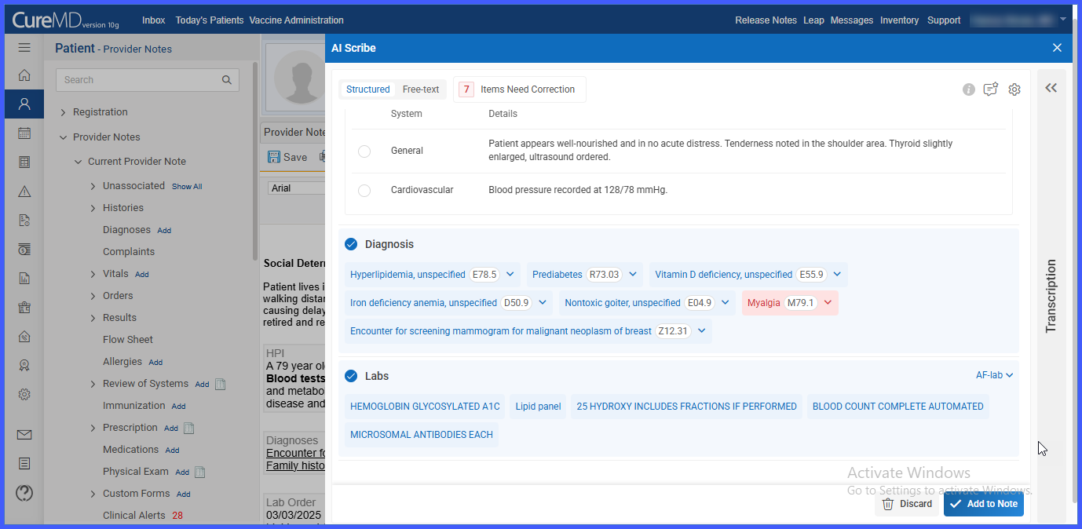Uncheck the Diagnosis section checkbox
Viewport: 1082px width, 529px height.
(351, 244)
